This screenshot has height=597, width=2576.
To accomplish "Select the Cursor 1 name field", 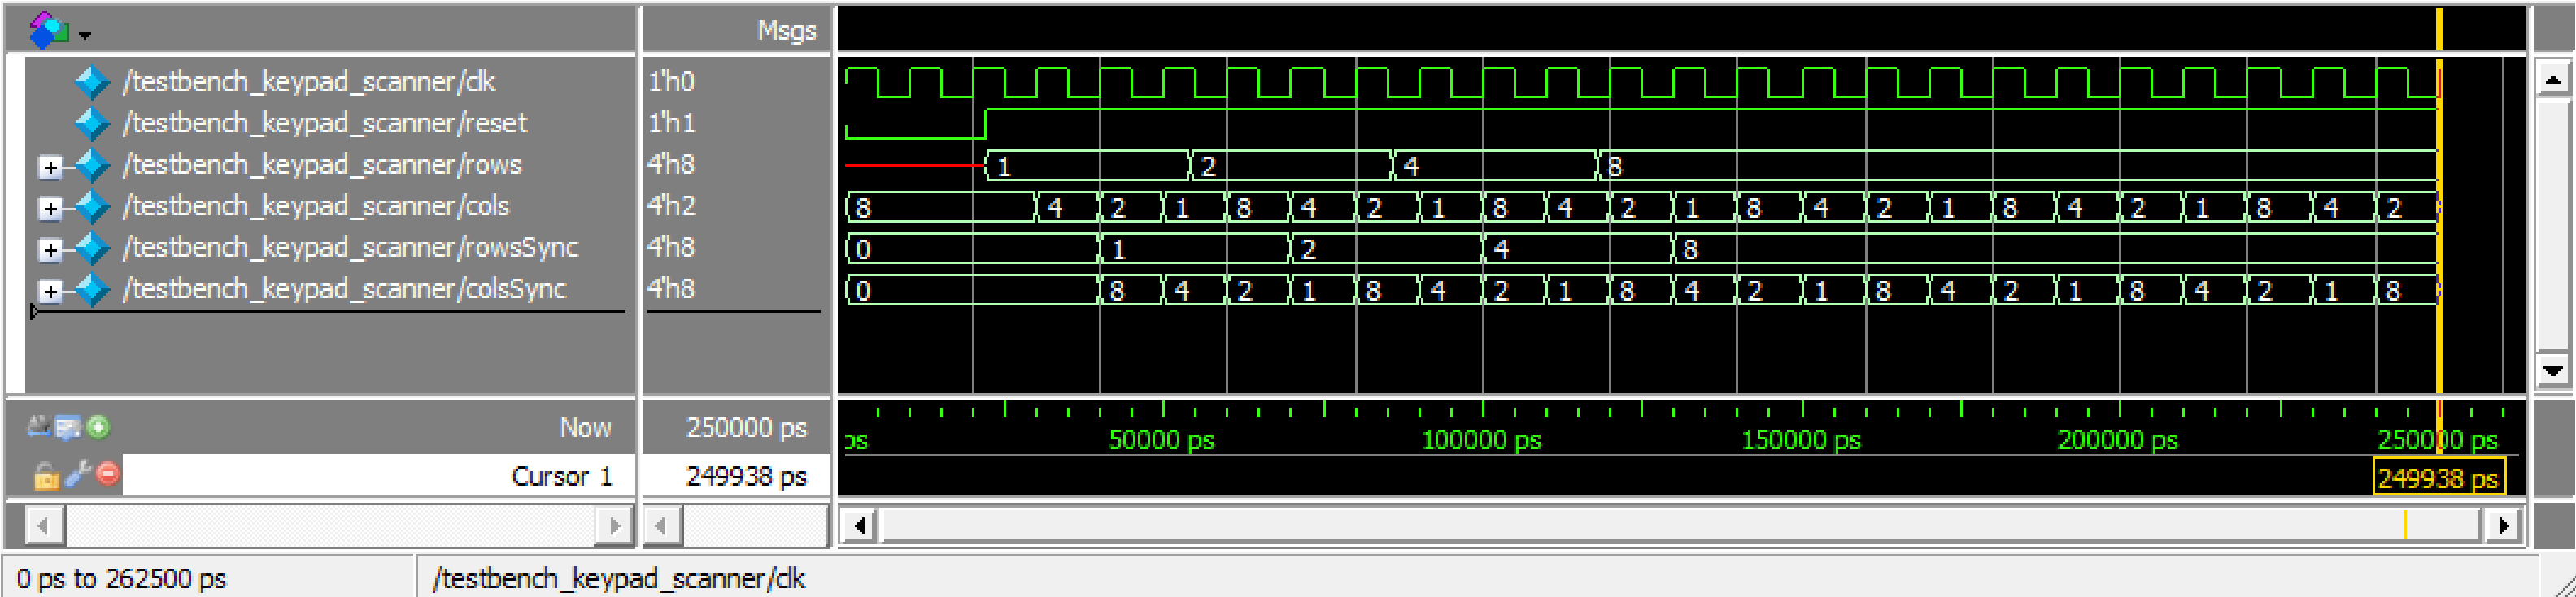I will [x=378, y=476].
